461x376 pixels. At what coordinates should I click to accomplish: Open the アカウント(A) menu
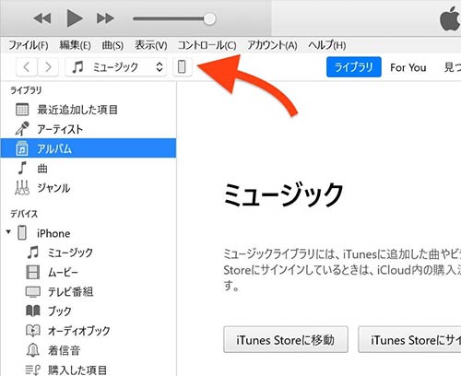click(x=272, y=45)
